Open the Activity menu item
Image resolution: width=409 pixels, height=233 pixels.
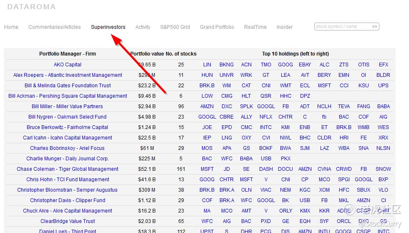click(143, 27)
